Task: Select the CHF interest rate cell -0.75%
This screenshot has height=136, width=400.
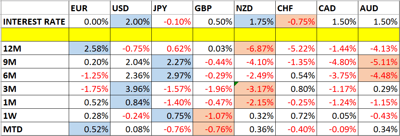Action: pyautogui.click(x=296, y=22)
